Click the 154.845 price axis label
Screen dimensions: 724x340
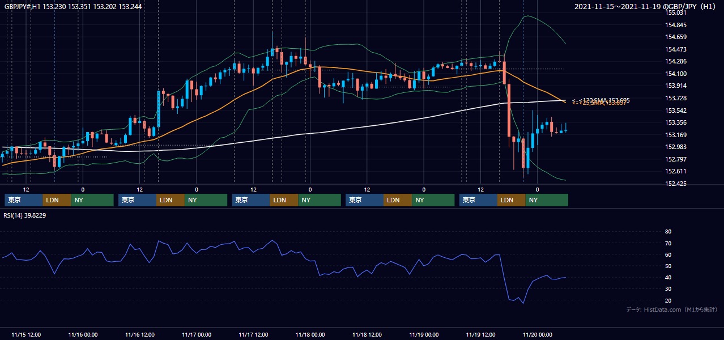(x=676, y=25)
